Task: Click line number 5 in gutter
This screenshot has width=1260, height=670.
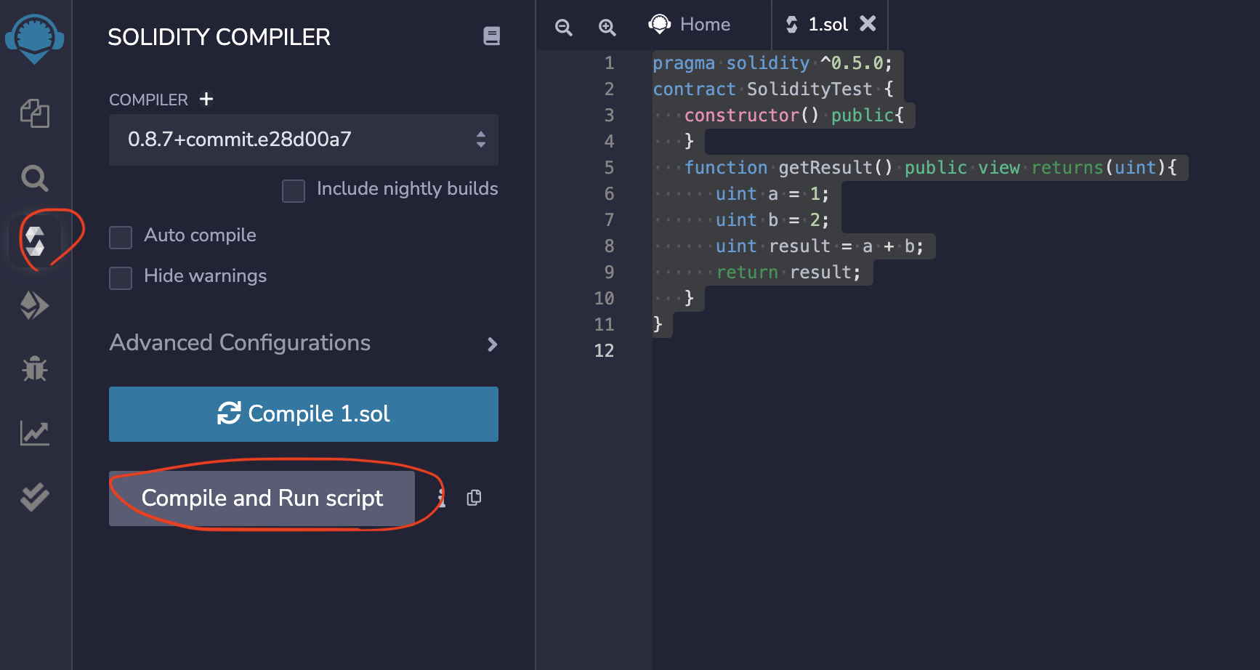Action: [x=609, y=168]
